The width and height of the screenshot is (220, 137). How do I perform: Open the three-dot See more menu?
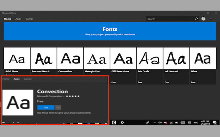[212, 19]
